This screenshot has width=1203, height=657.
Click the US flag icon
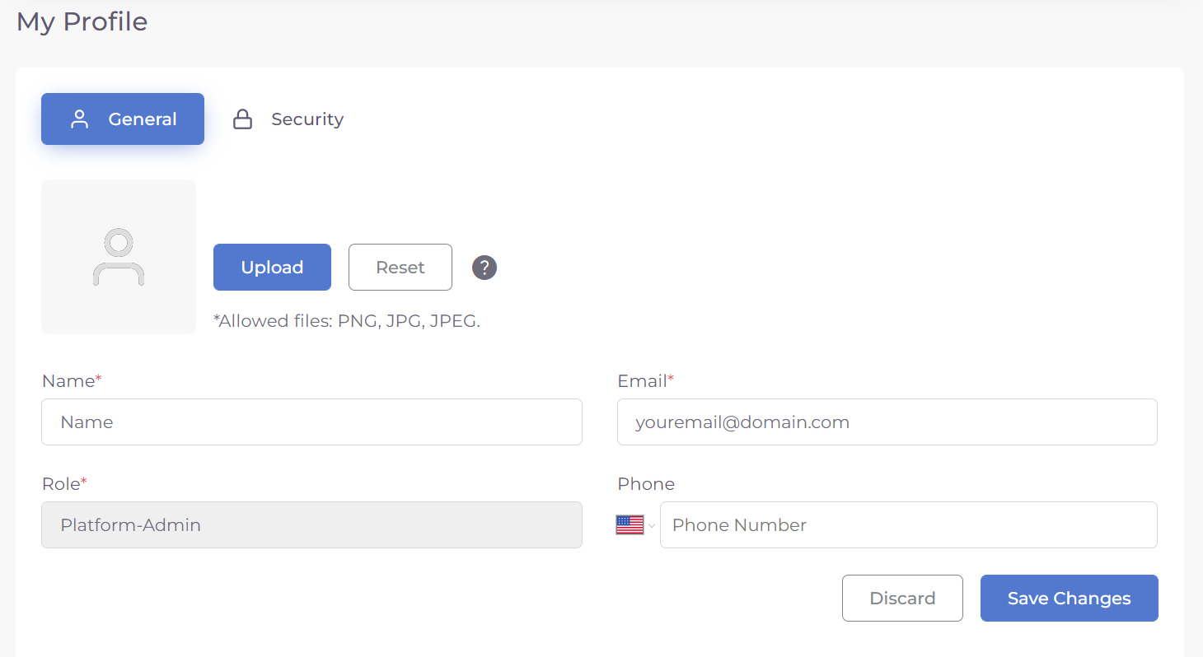coord(630,525)
